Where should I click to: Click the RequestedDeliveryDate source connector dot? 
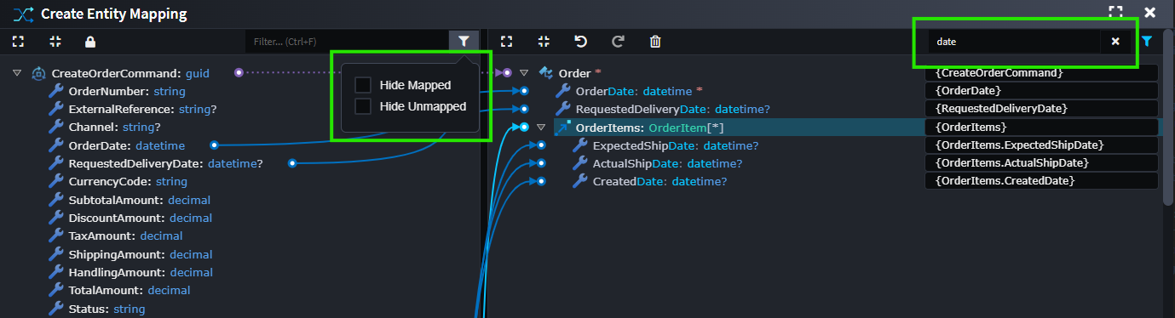pos(292,163)
